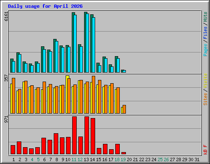Click day 31 on the x-axis
This screenshot has width=210, height=164.
[x=197, y=159]
